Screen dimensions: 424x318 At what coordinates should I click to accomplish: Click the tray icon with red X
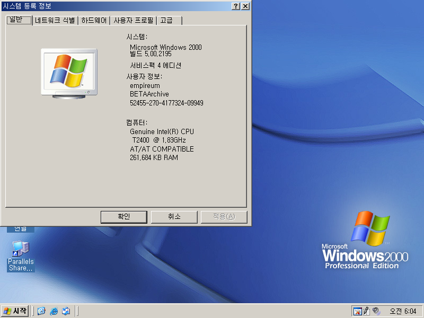click(x=357, y=311)
